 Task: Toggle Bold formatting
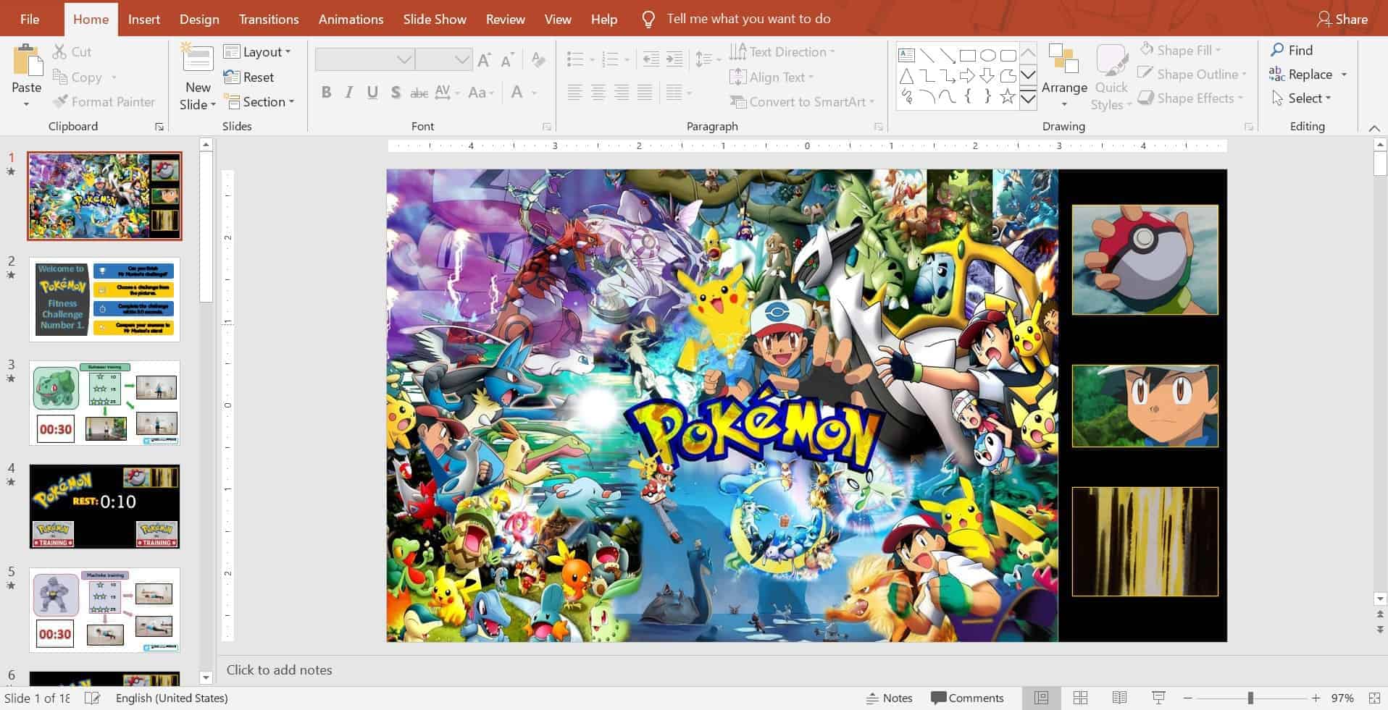[326, 93]
